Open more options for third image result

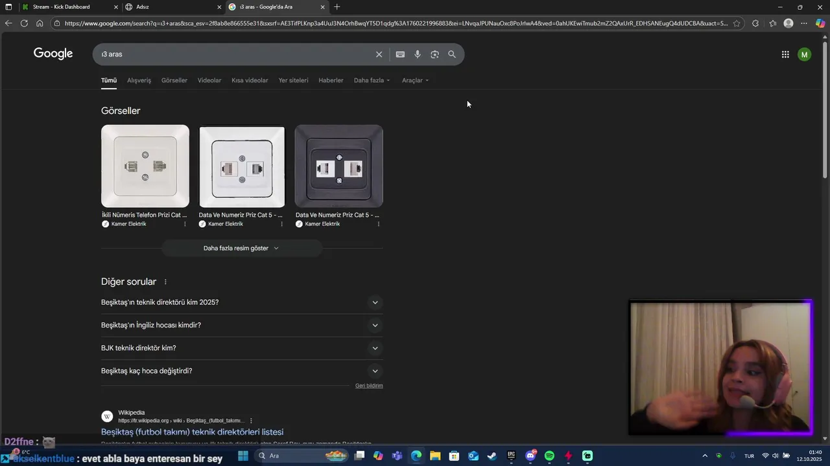click(x=378, y=224)
